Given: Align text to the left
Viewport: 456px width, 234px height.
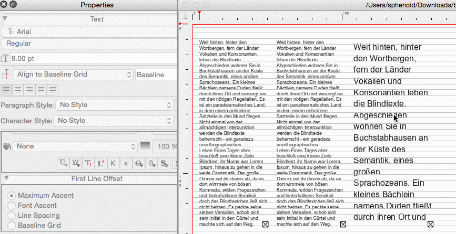Looking at the screenshot, I should coord(6,90).
